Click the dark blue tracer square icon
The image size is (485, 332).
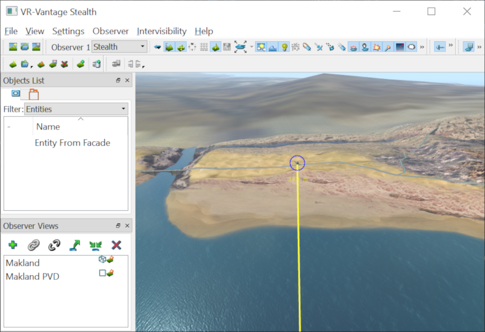(x=400, y=47)
